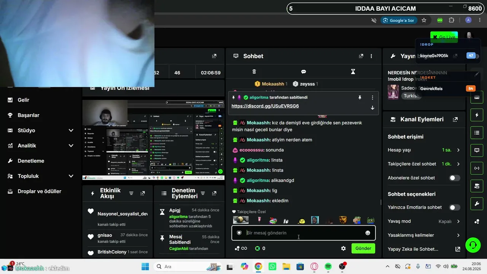487x274 pixels.
Task: Click the list icon in right sidebar
Action: tap(477, 133)
